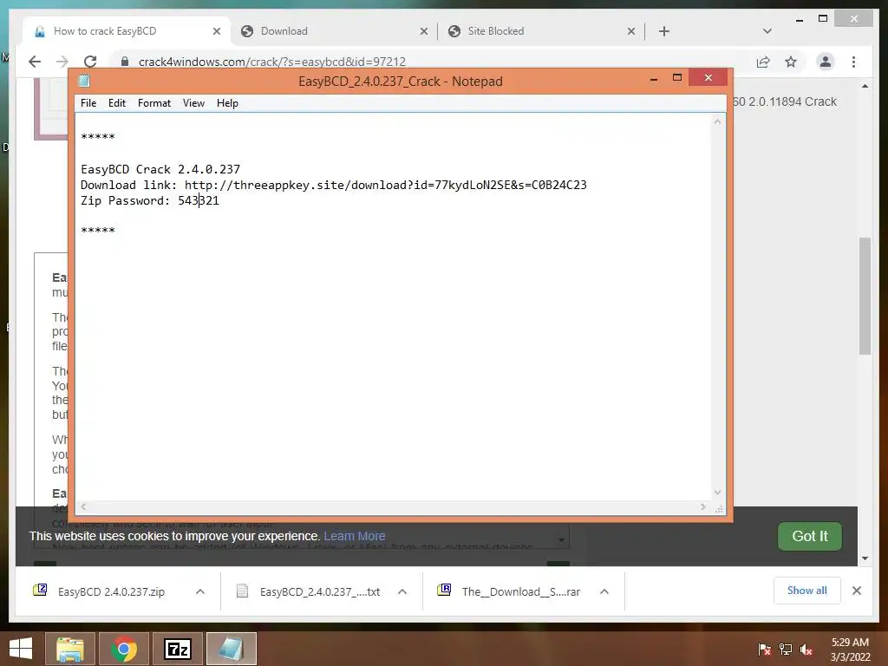Switch to the Site Blocked tab
Image resolution: width=888 pixels, height=666 pixels.
pos(541,31)
